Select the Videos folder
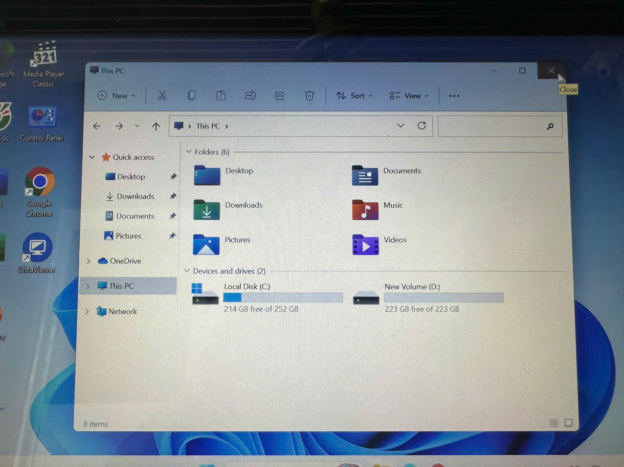This screenshot has width=624, height=467. click(379, 244)
